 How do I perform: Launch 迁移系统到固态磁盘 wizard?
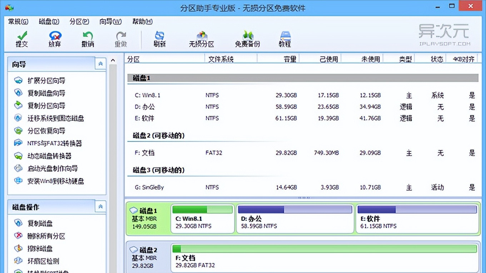click(x=51, y=118)
